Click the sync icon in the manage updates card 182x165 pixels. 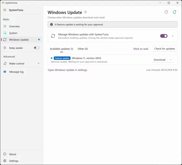coord(53,36)
